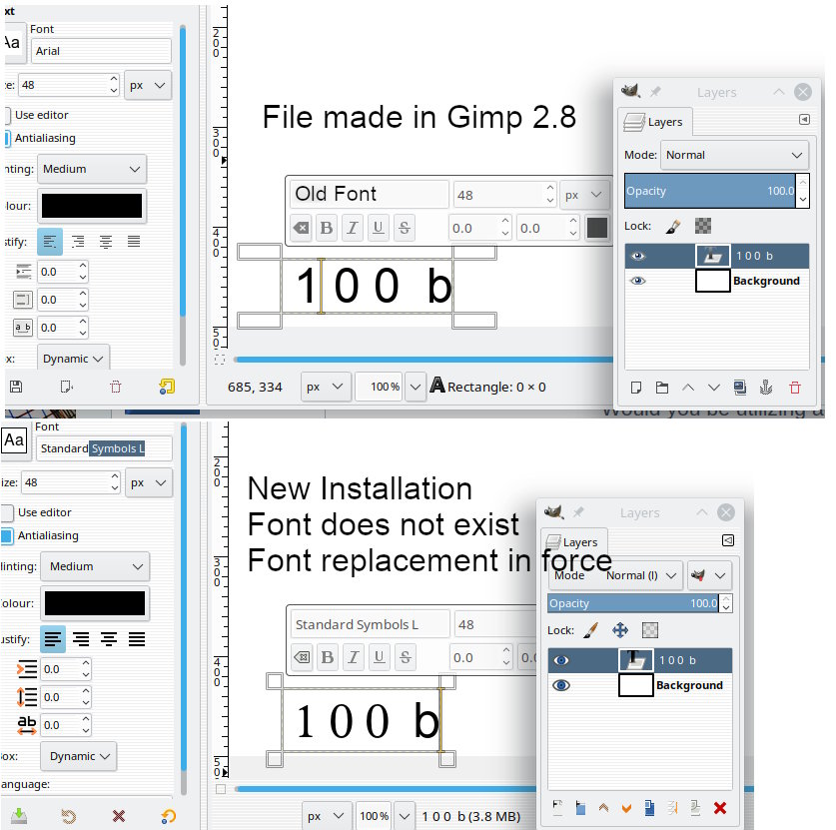
Task: Open the tab configuration menu in the upper Layers dock
Action: click(805, 120)
